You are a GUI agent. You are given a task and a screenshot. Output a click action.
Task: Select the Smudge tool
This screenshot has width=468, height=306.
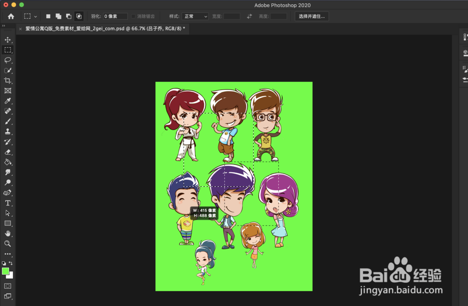[8, 172]
